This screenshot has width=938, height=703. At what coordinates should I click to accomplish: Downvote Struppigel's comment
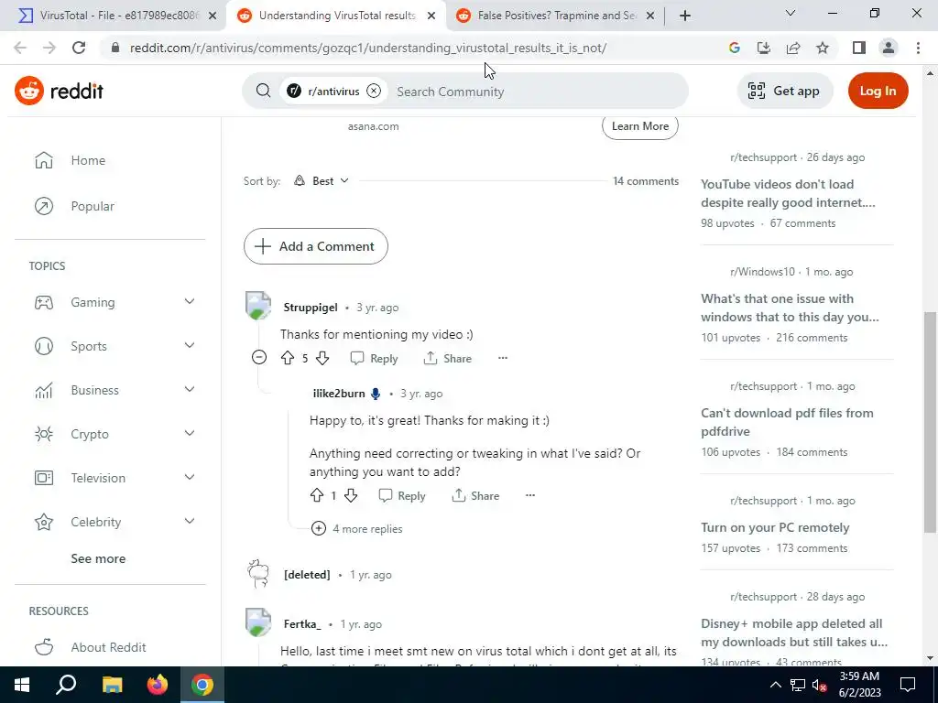[322, 358]
